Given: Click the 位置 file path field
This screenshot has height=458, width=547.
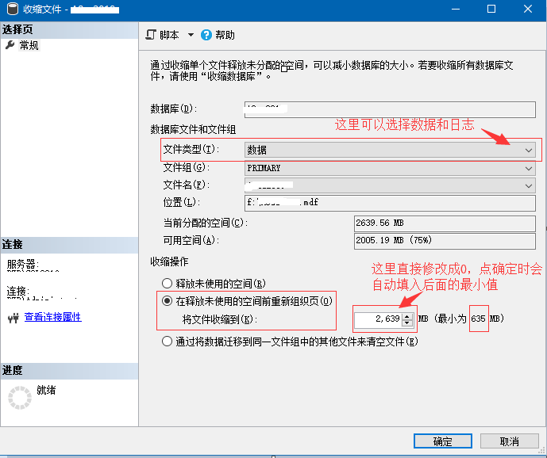Looking at the screenshot, I should (x=391, y=202).
